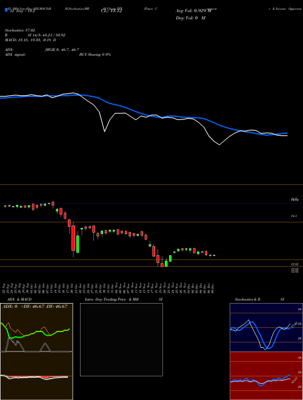Click the '22 Sep' date axis label

(x=5, y=288)
